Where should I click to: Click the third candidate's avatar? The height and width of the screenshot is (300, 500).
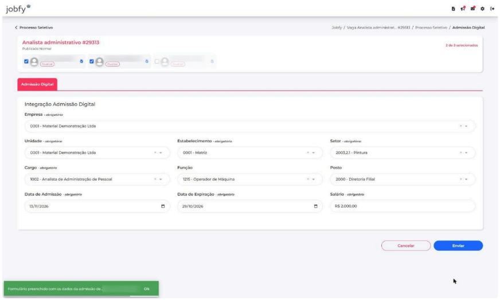point(165,61)
